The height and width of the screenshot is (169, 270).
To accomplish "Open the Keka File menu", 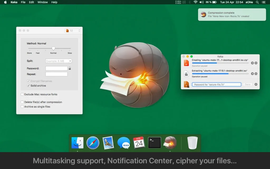I will click(23, 2).
